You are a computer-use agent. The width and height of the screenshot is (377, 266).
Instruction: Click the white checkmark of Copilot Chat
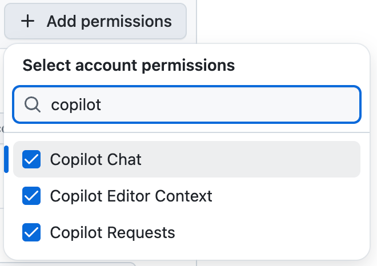31,159
